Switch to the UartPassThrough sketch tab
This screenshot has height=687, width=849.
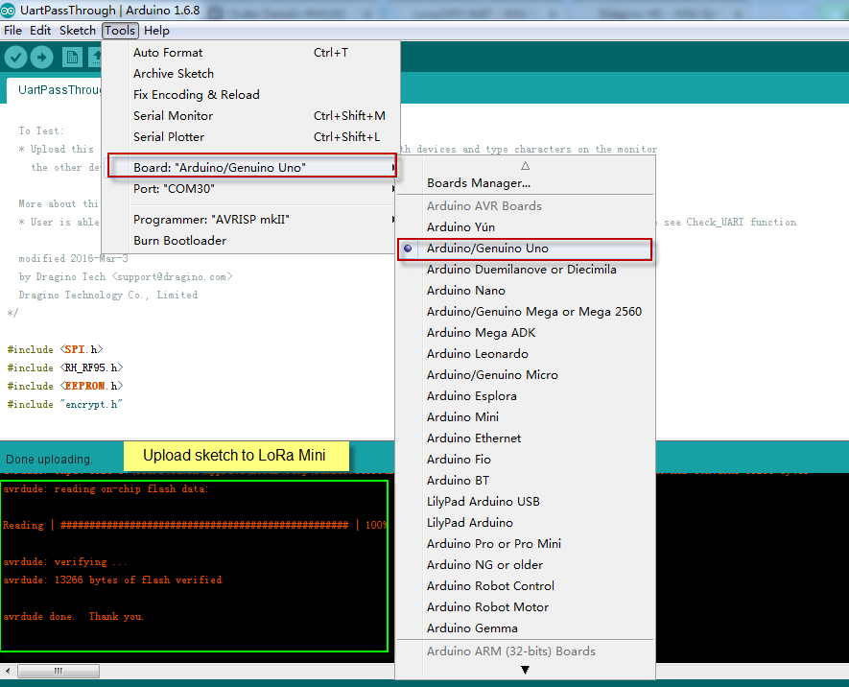coord(54,90)
